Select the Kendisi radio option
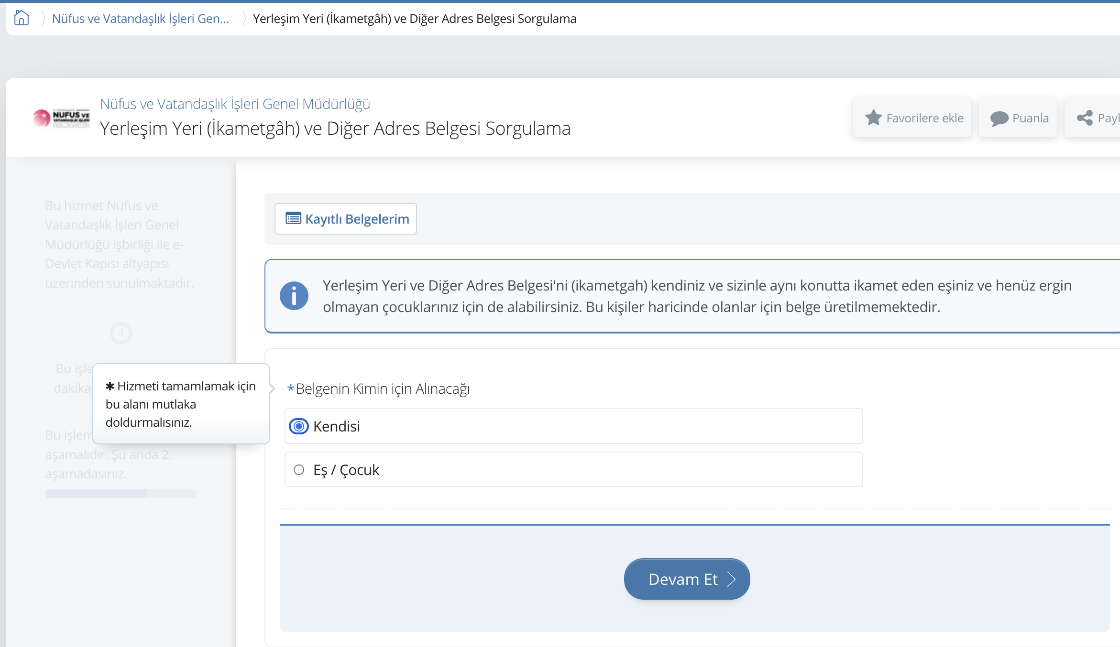Screen dimensions: 1120x647 298,426
